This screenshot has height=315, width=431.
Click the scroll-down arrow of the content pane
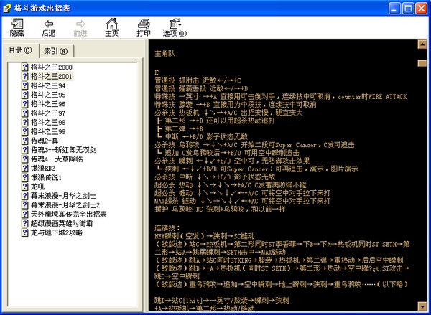coord(422,306)
